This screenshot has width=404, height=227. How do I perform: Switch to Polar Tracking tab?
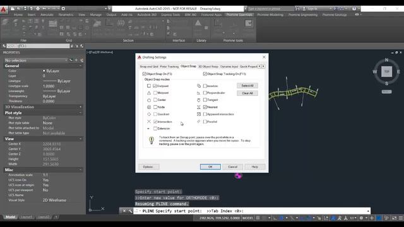coord(169,66)
